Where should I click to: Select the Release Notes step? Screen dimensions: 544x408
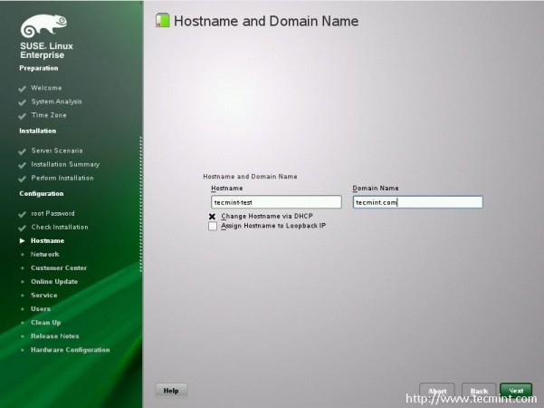pos(55,336)
